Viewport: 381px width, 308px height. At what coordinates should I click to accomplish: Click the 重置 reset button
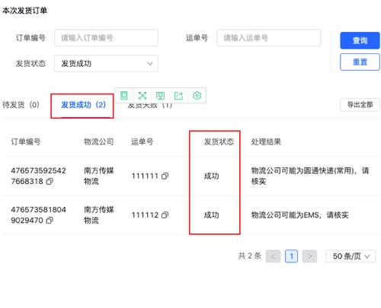360,62
